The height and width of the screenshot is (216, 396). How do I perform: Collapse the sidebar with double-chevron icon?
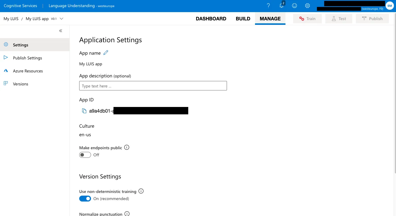click(61, 31)
